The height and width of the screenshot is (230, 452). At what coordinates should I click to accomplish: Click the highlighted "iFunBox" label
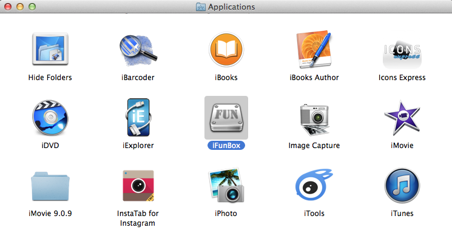coord(226,146)
